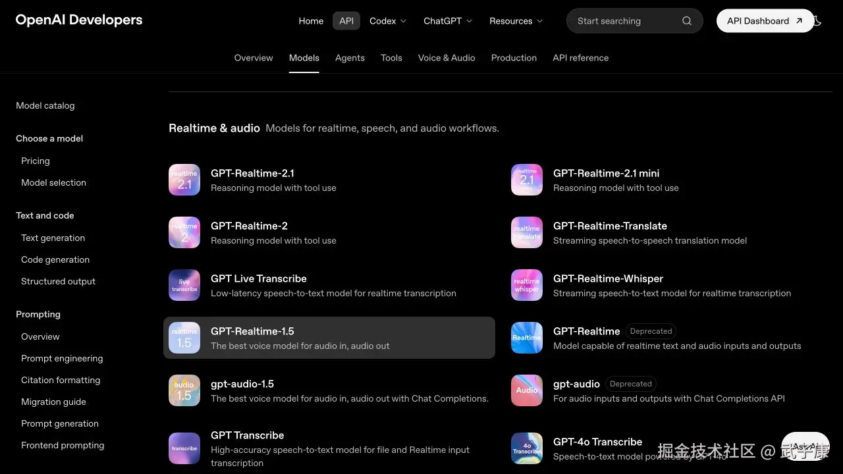Switch to the Overview tab

[x=254, y=58]
